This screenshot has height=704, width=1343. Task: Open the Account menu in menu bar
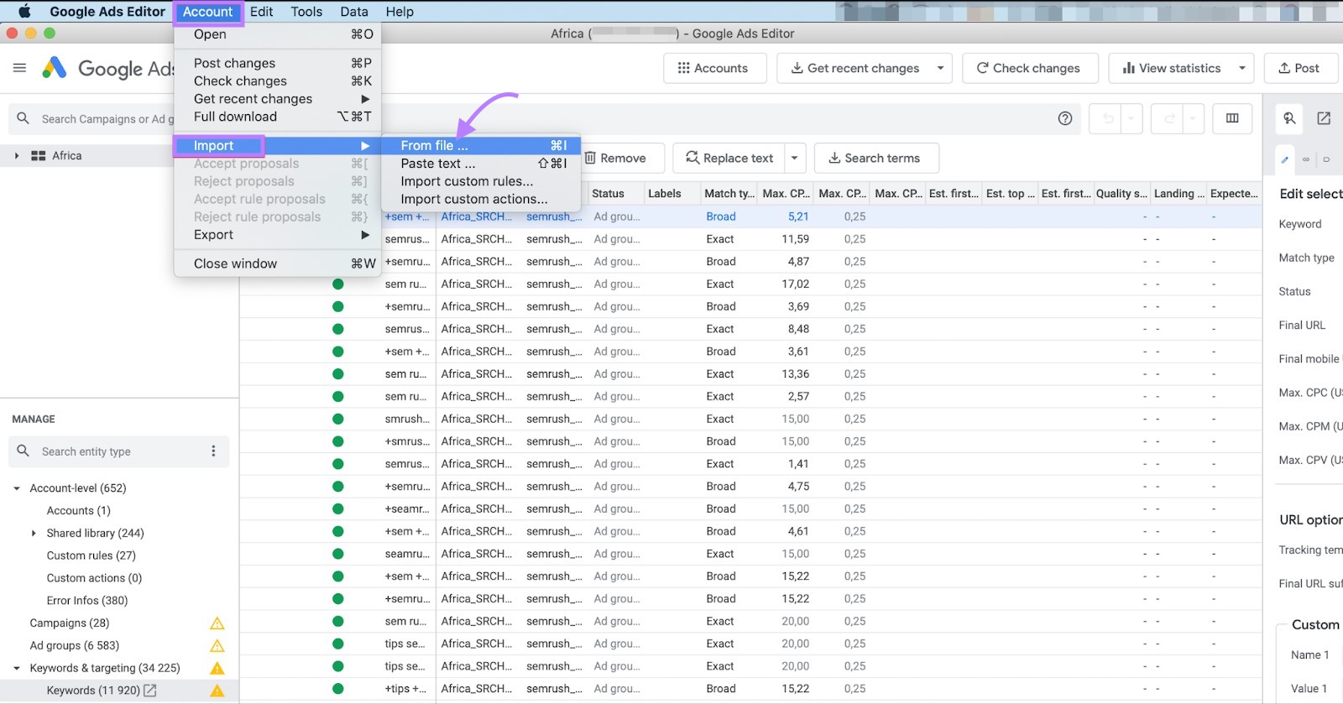[208, 12]
